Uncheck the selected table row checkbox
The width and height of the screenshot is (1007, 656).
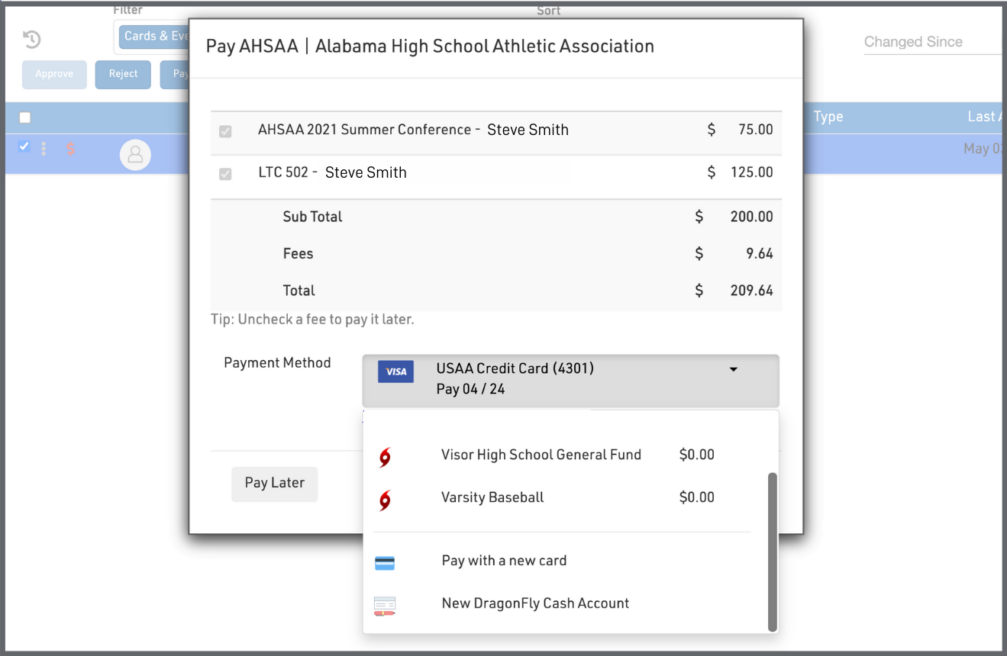click(x=24, y=146)
